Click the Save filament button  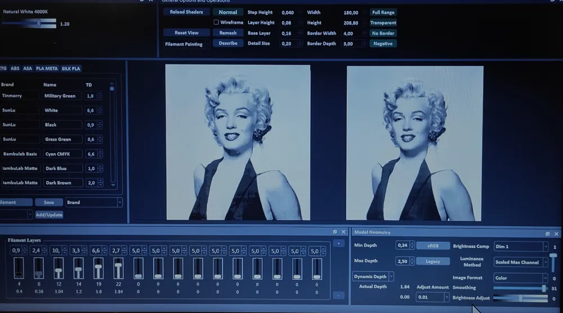49,203
